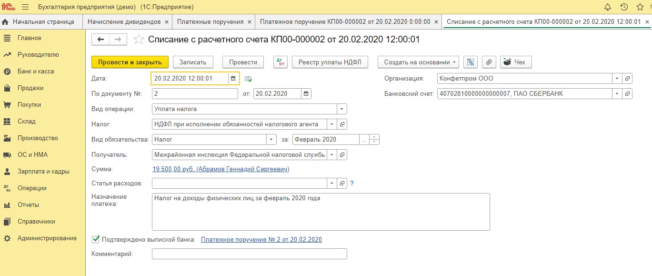Open calendar for Дата field
Screen dimensions: 652x276
click(x=233, y=78)
